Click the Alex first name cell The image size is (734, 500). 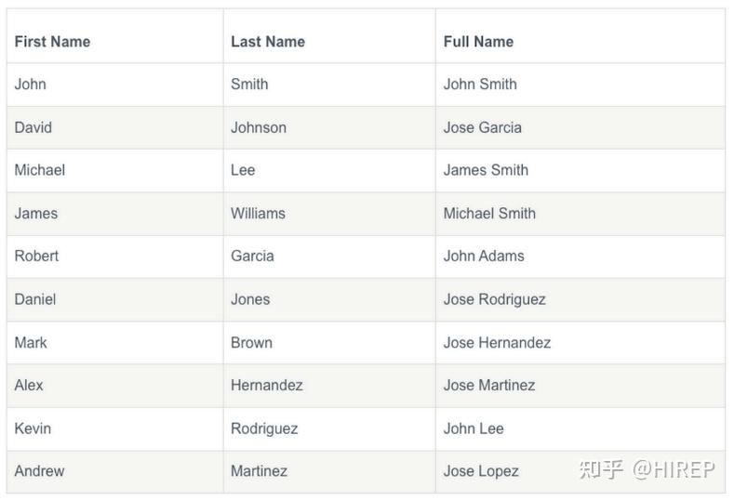tap(29, 385)
